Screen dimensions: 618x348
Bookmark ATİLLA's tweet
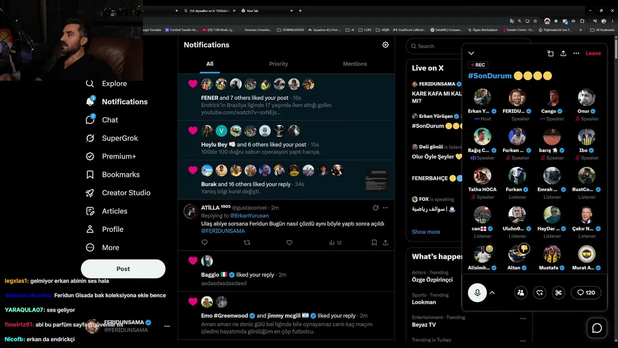pyautogui.click(x=374, y=243)
